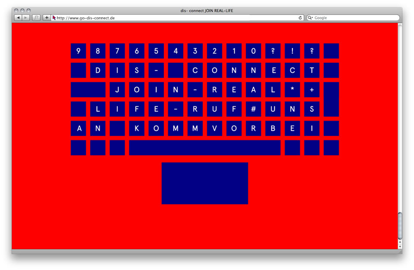Viewport: 414px width, 270px height.
Task: Hit the 8 key tile
Action: [98, 51]
